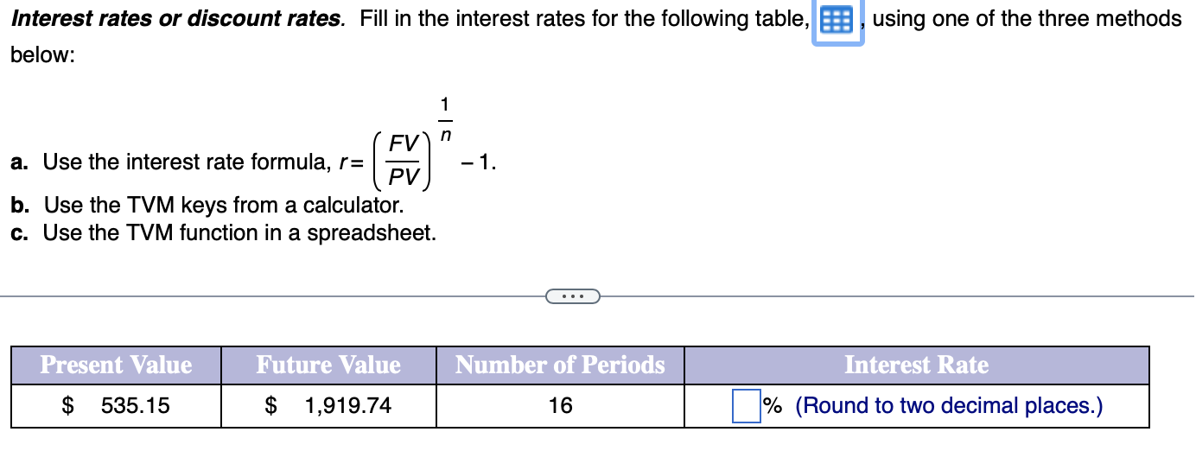The image size is (1196, 470).
Task: Click the Number of Periods header
Action: [560, 365]
